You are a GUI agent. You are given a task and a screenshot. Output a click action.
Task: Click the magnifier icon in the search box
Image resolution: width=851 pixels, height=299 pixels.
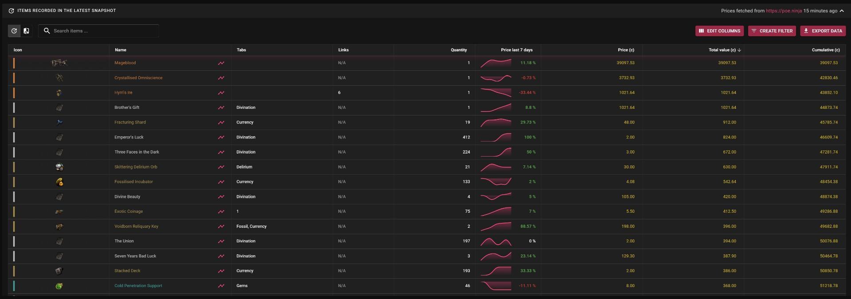tap(47, 31)
